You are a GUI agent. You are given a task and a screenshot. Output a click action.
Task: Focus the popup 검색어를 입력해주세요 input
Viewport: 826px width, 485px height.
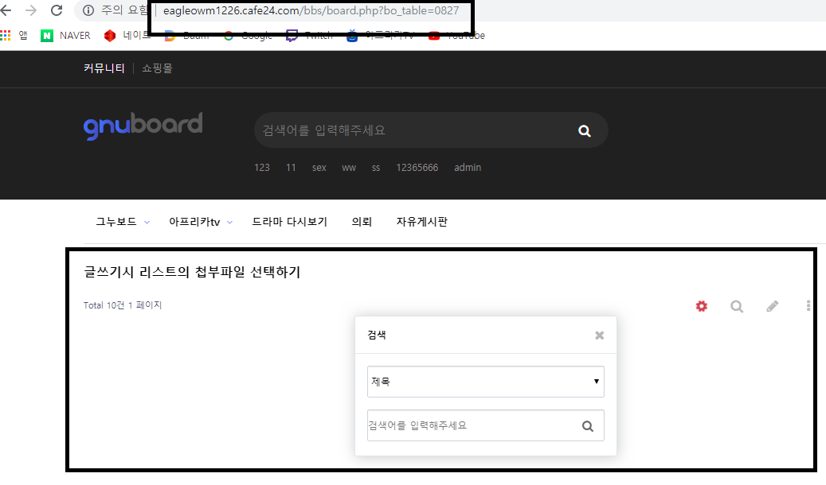470,426
